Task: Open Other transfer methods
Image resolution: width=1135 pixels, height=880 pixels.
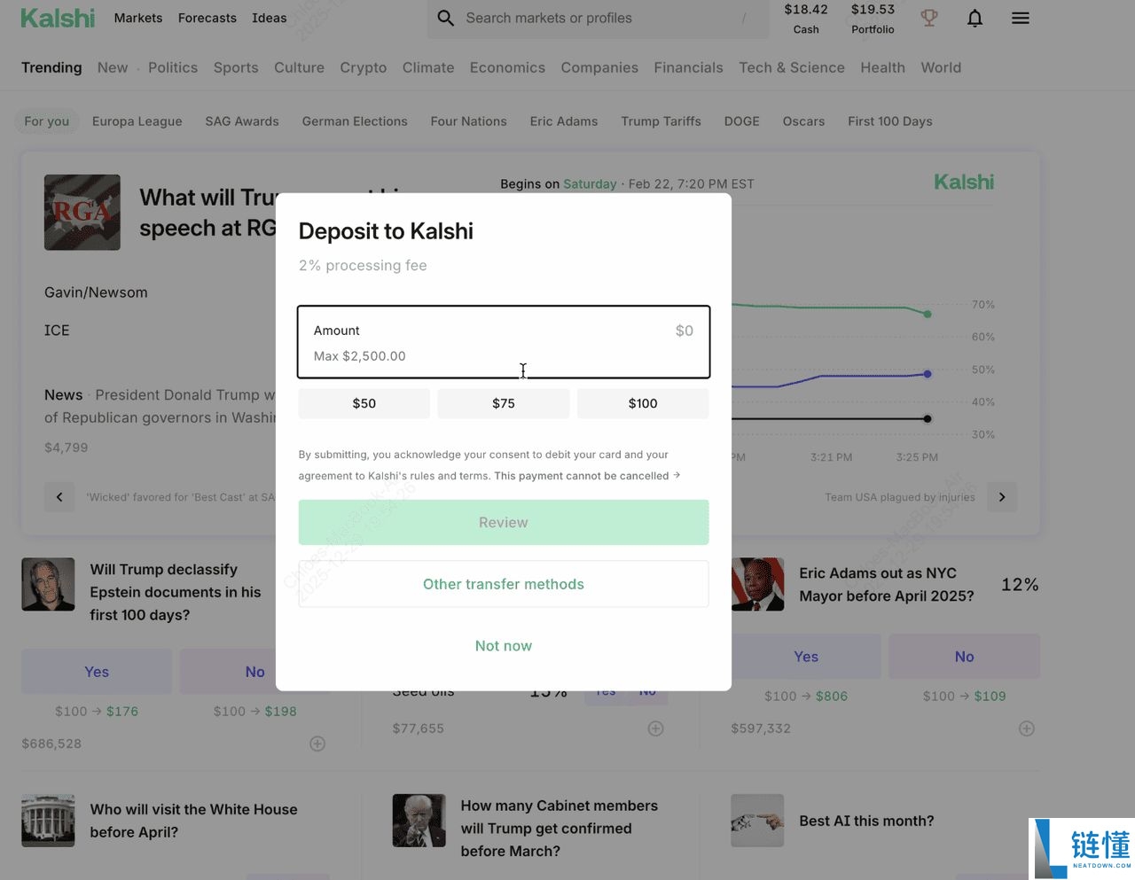Action: coord(504,584)
